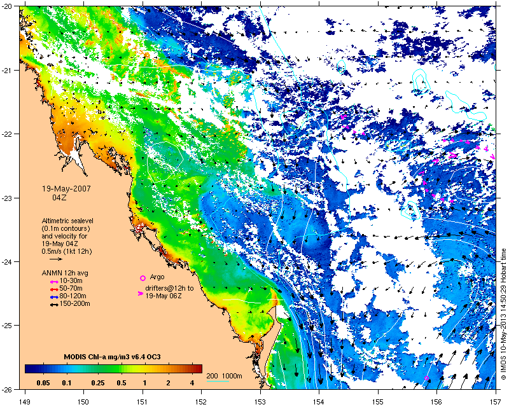Click the red 50-70m arrow legend icon
This screenshot has height=407, width=509.
click(x=55, y=289)
